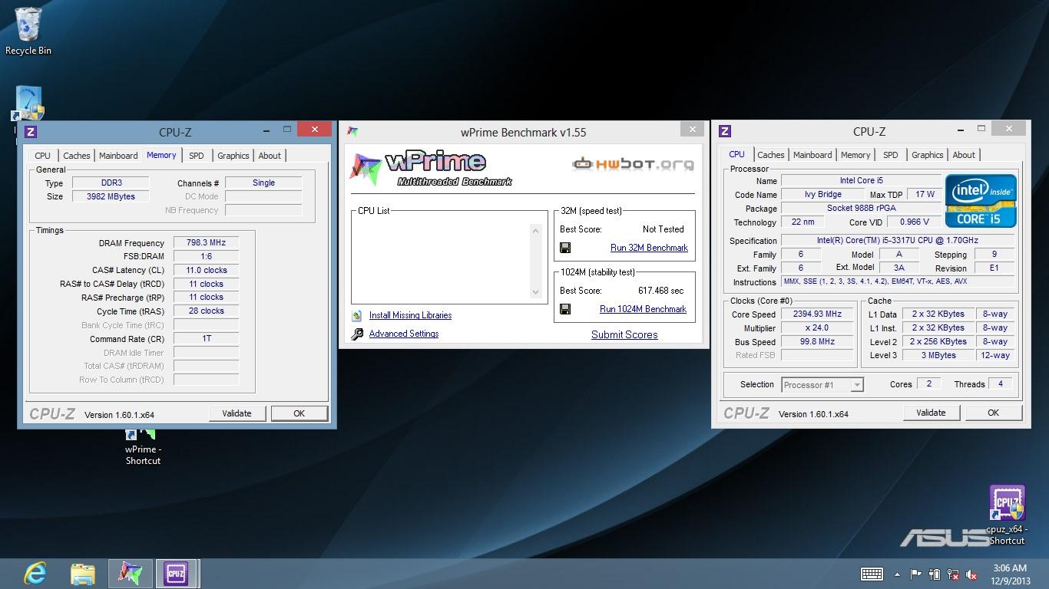1049x589 pixels.
Task: Click the Install Missing Libraries icon
Action: [357, 315]
